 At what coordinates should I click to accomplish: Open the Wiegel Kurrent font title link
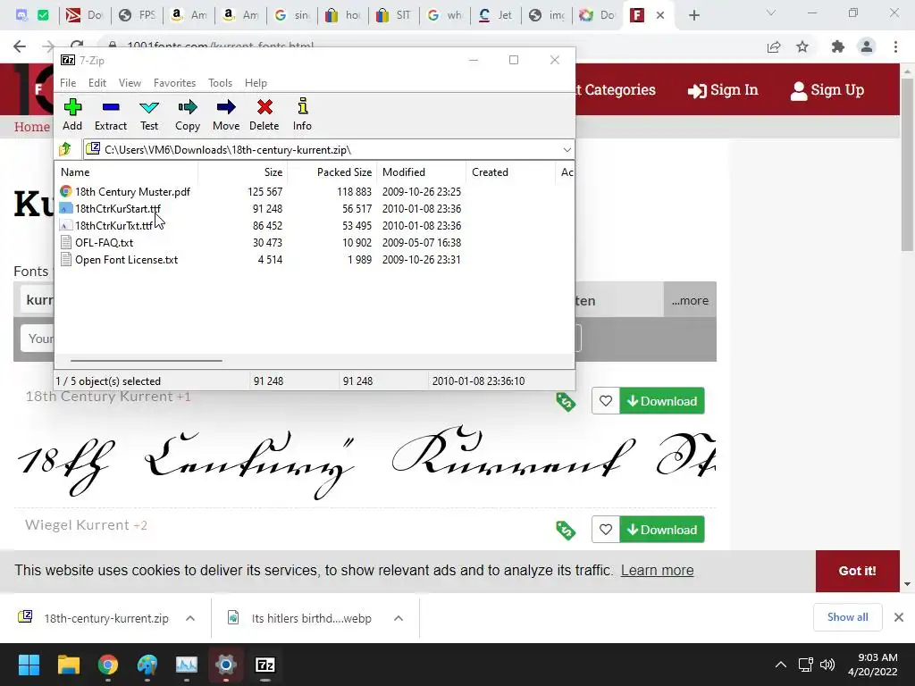pyautogui.click(x=77, y=524)
